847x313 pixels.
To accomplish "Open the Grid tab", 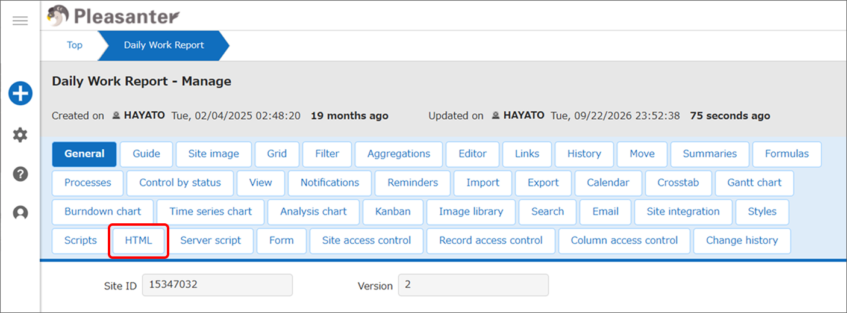I will point(277,154).
